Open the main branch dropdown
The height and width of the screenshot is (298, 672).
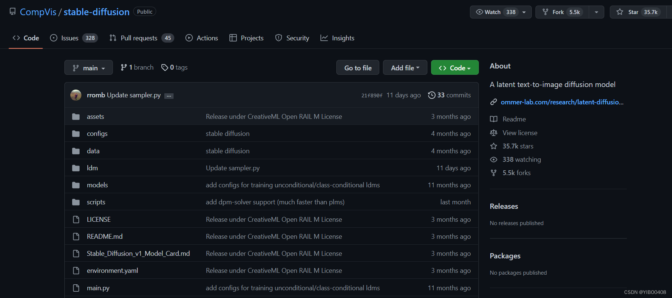click(88, 68)
